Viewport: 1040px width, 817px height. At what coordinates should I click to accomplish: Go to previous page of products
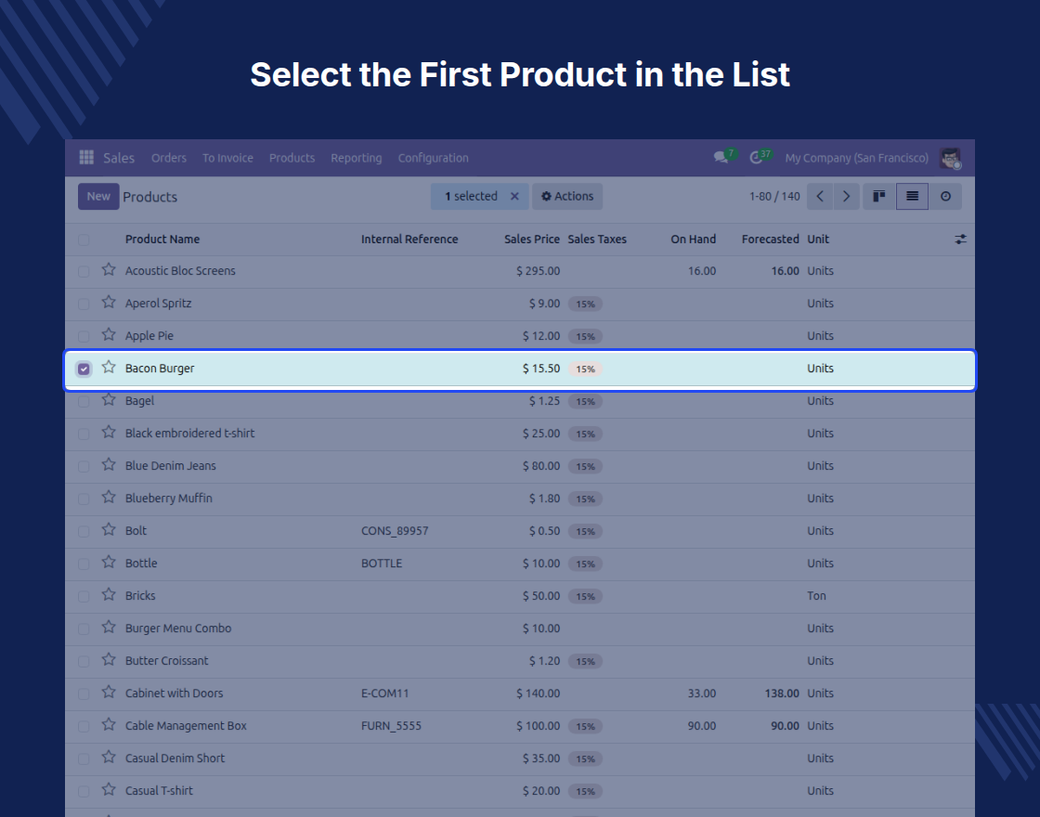coord(820,196)
